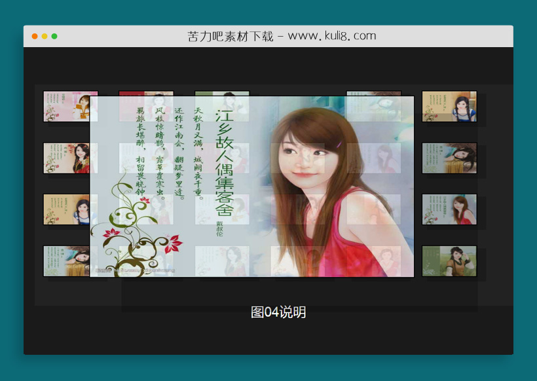The image size is (537, 381).
Task: Maximize the window with the green dot
Action: tap(54, 36)
